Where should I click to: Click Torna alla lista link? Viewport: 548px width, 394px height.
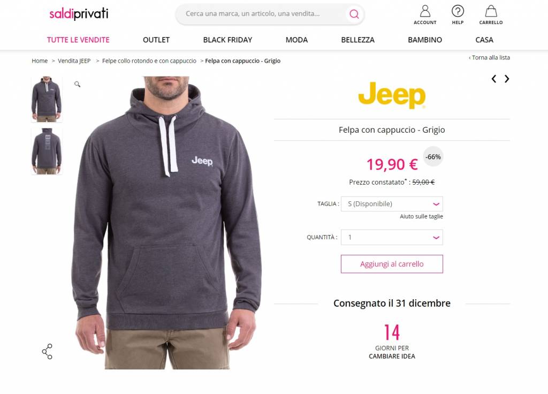click(x=489, y=58)
